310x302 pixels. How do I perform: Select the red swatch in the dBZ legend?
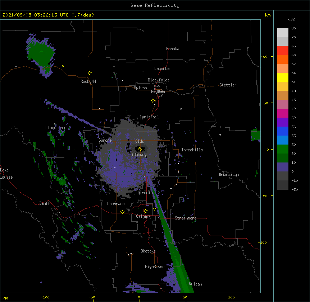283,50
